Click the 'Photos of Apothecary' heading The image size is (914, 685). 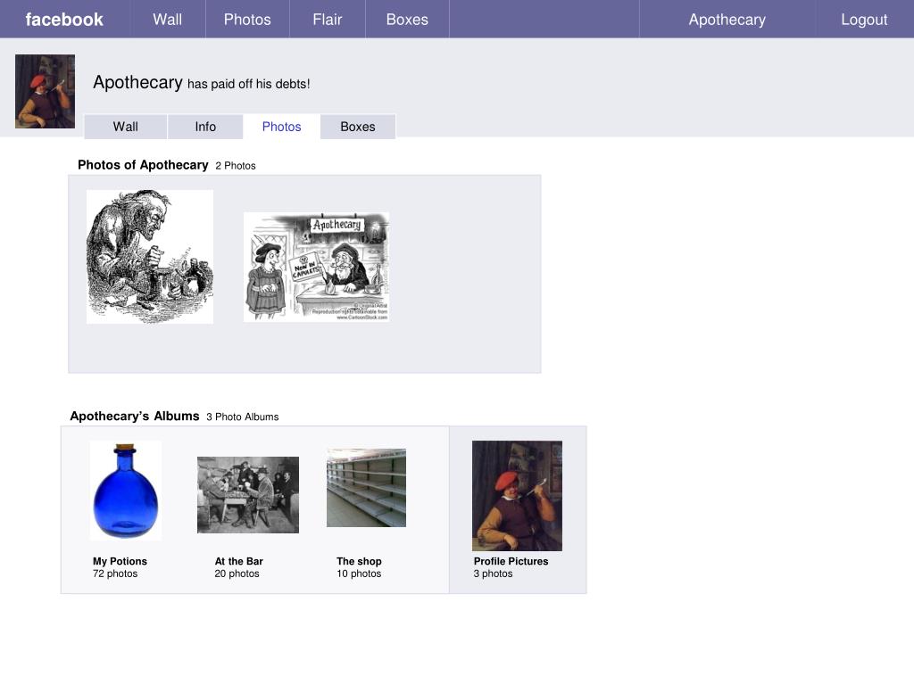tap(143, 165)
